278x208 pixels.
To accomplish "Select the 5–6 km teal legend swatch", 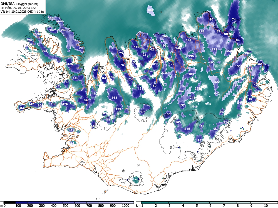I will click(x=203, y=202).
